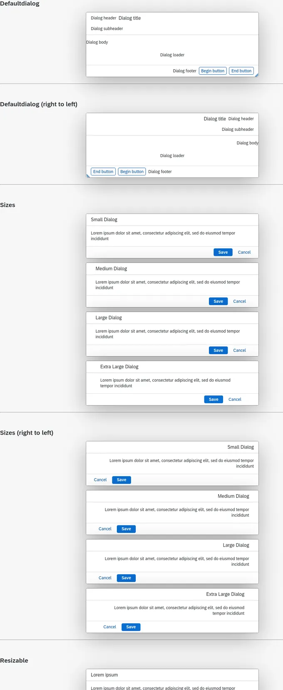This screenshot has width=283, height=690.
Task: Save the right-to-left Extra Large Dialog
Action: pyautogui.click(x=131, y=627)
